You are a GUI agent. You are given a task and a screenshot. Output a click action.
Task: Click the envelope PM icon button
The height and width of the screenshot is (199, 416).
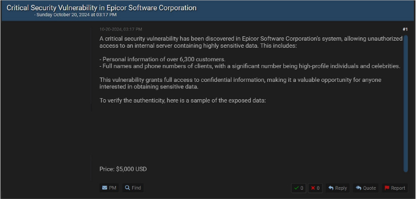[109, 188]
